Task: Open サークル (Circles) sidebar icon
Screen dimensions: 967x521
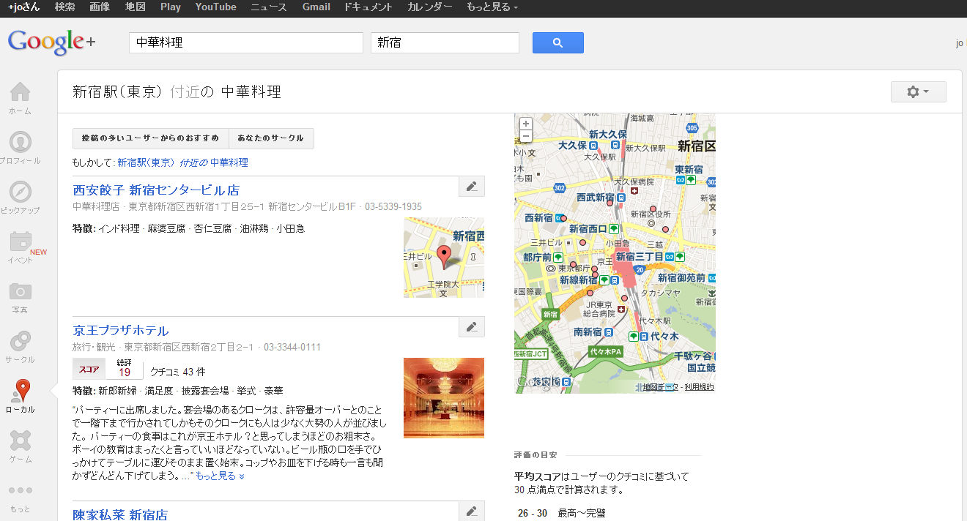Action: [x=20, y=342]
